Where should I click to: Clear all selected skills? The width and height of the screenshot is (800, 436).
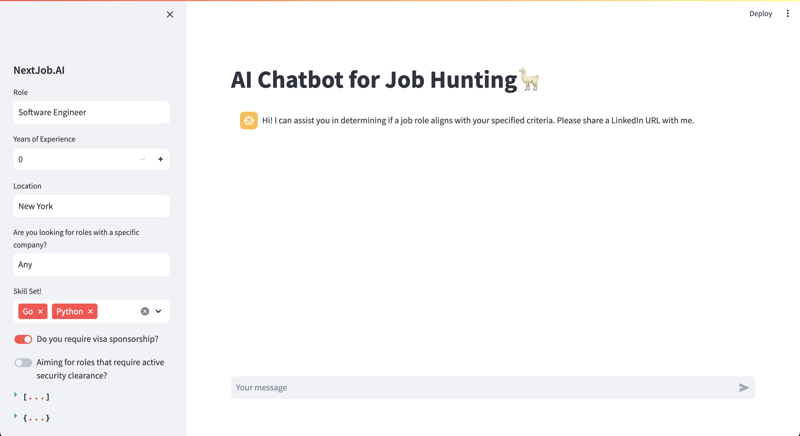(145, 312)
